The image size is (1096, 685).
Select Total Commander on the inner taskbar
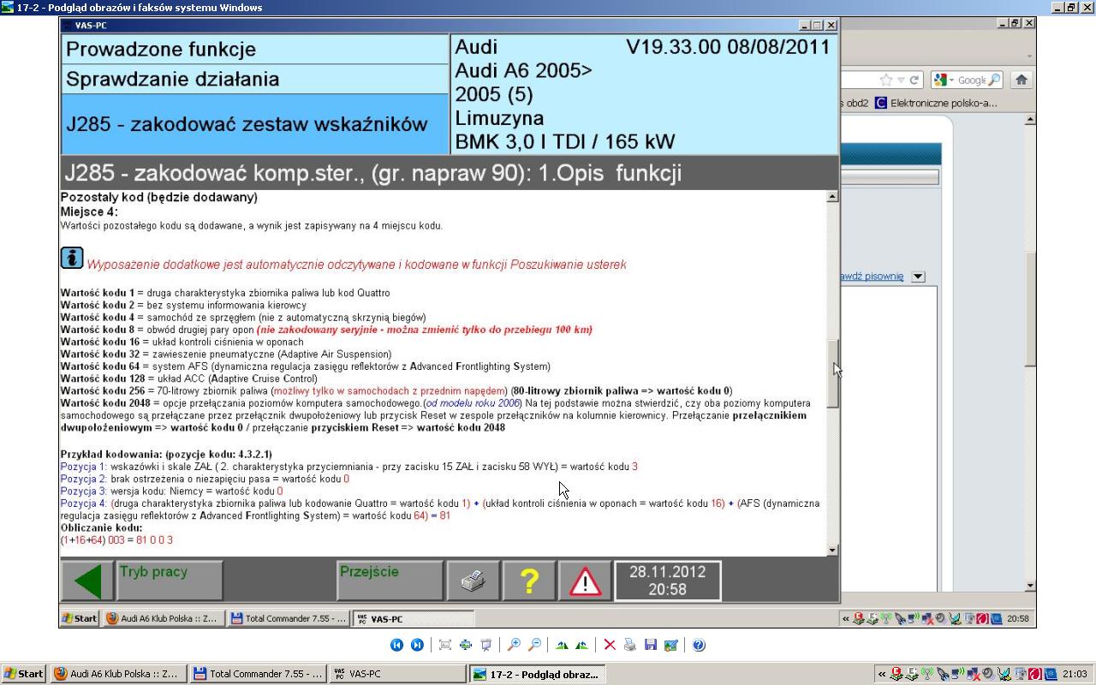(x=288, y=618)
